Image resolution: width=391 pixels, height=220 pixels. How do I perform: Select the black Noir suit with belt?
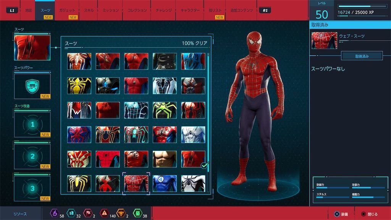165,61
